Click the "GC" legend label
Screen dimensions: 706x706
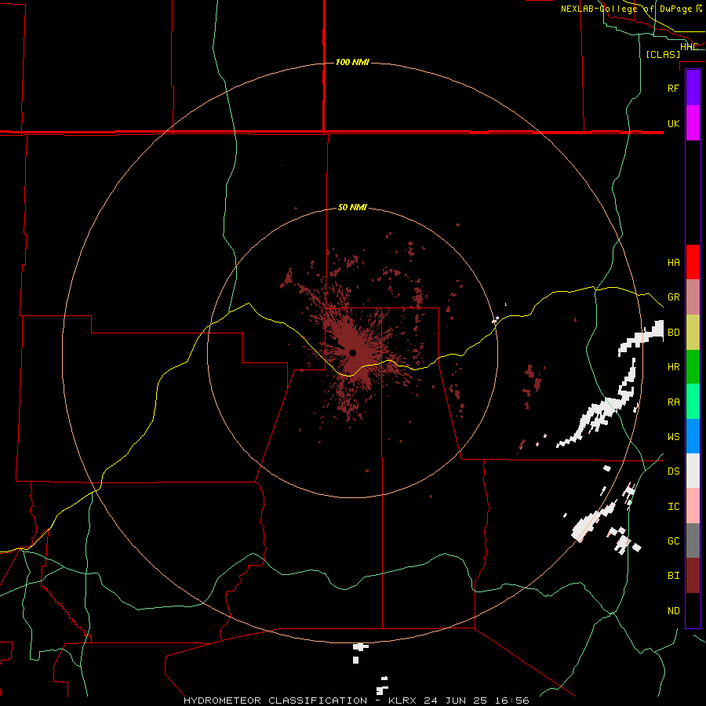673,541
